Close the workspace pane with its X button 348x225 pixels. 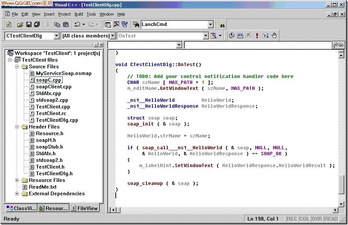click(101, 45)
